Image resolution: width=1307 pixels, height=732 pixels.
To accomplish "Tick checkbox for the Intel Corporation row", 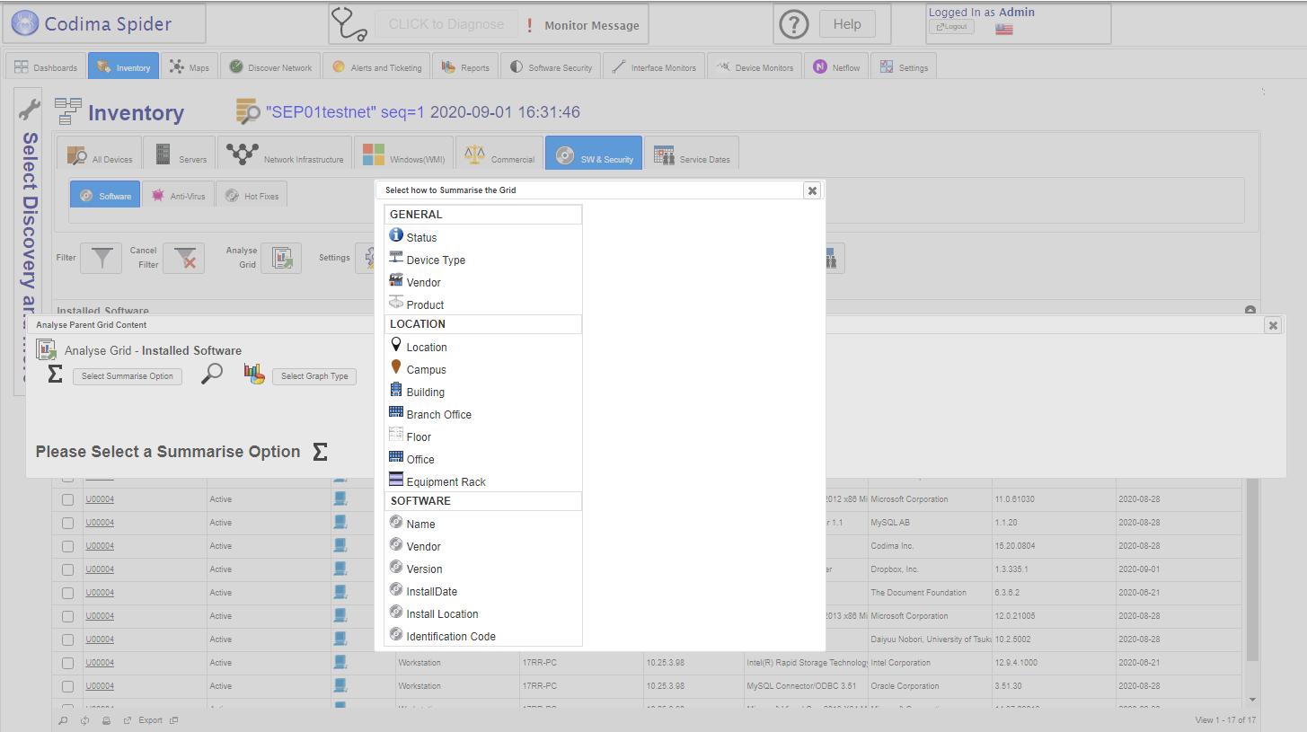I will pos(67,663).
